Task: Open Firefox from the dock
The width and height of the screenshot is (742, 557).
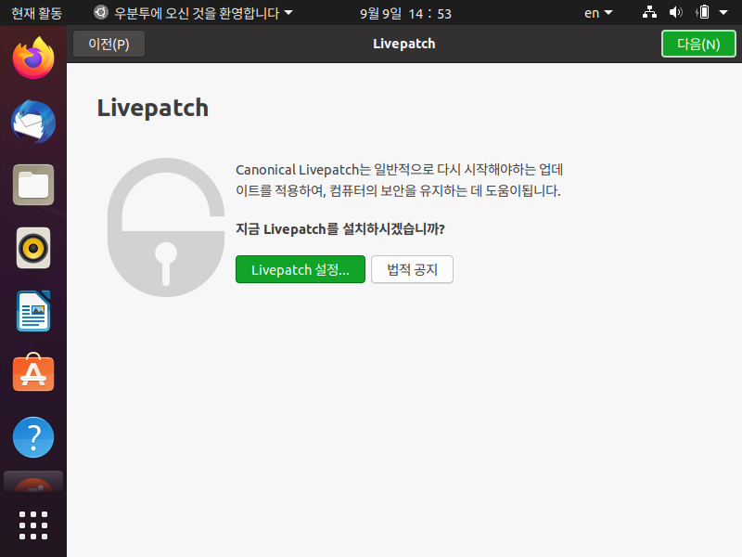Action: (33, 58)
